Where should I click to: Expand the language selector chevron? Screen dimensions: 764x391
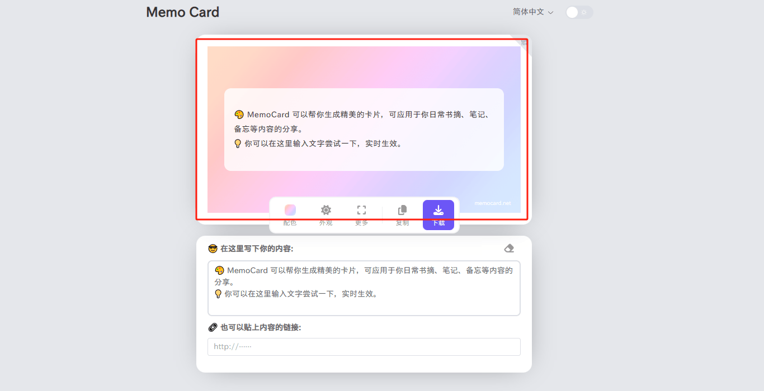[551, 12]
